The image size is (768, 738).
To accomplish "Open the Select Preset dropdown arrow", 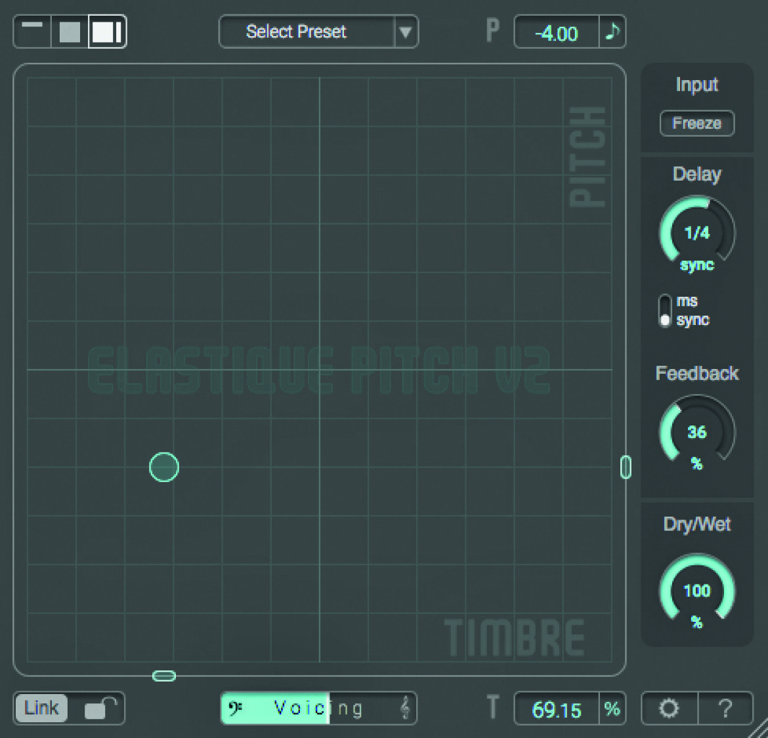I will coord(406,32).
